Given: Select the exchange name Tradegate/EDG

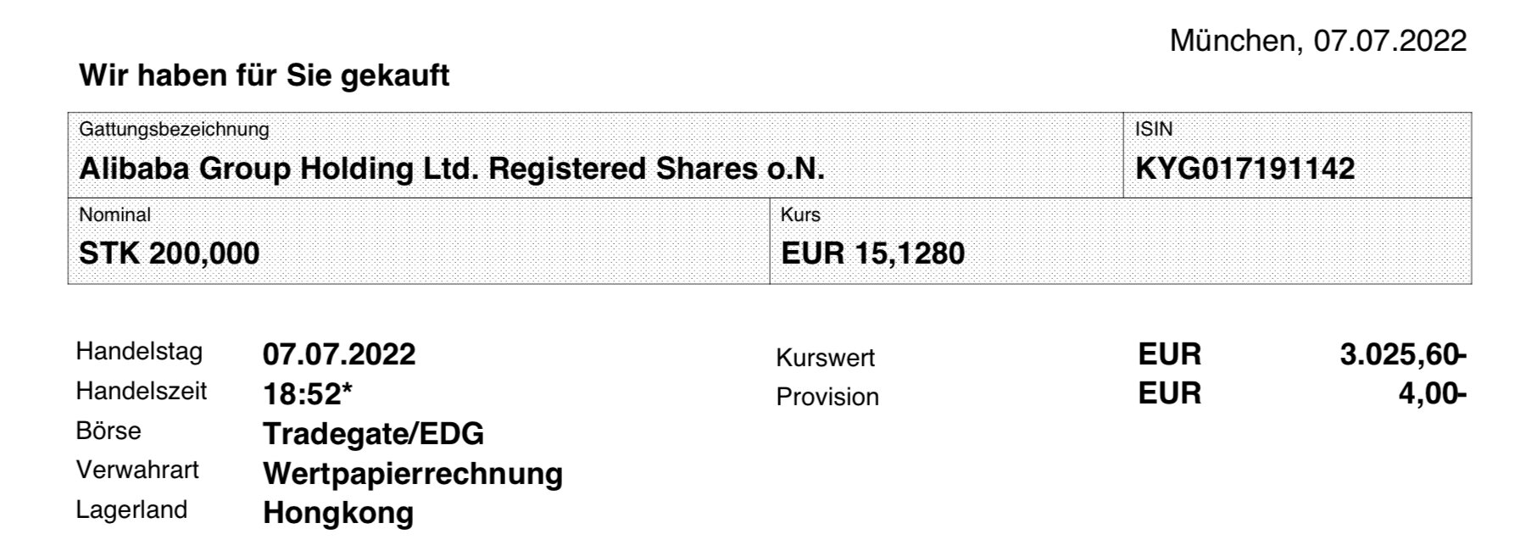Looking at the screenshot, I should [373, 434].
